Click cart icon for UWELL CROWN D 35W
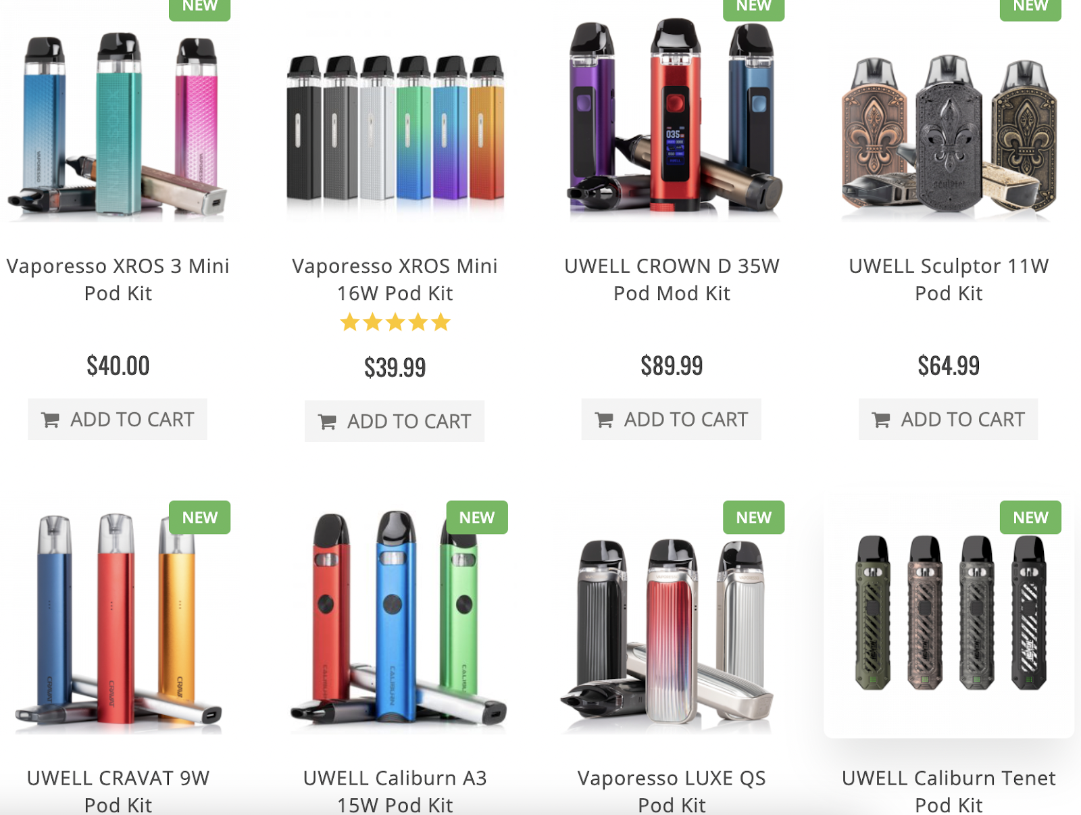The image size is (1081, 815). click(x=605, y=420)
